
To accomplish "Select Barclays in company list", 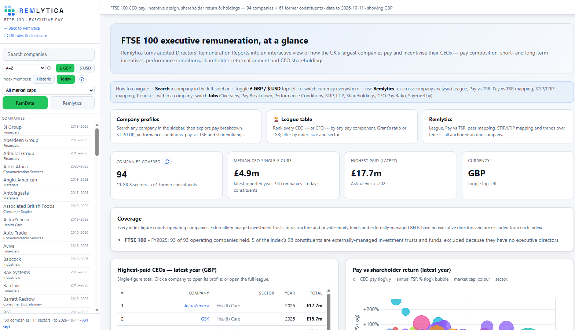I will click(x=47, y=288).
